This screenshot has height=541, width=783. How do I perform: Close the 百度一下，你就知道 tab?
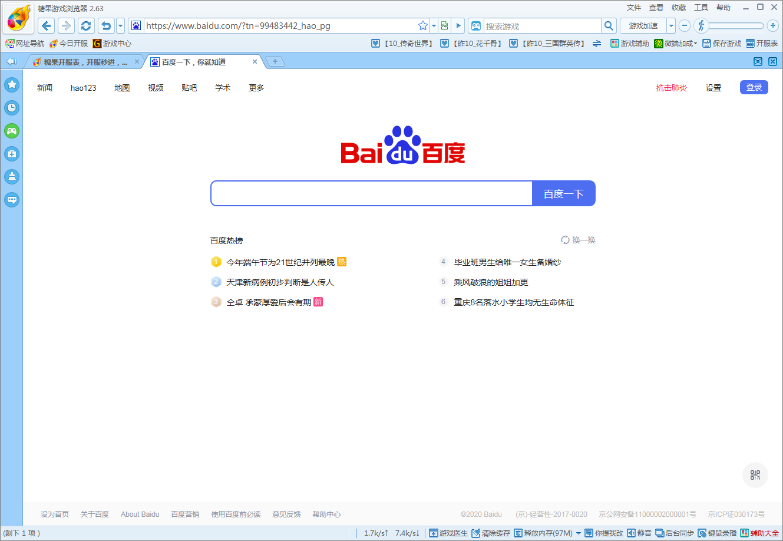[x=255, y=61]
